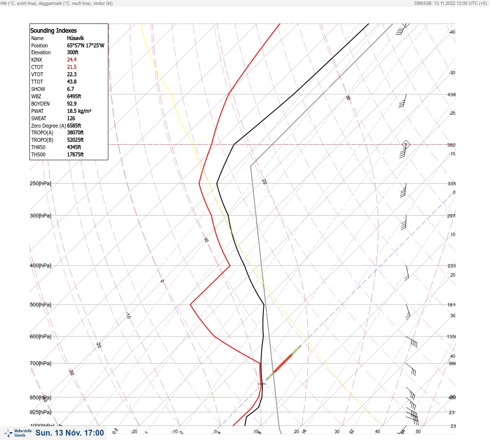Click the '-40' label on the right axis

pos(452,32)
